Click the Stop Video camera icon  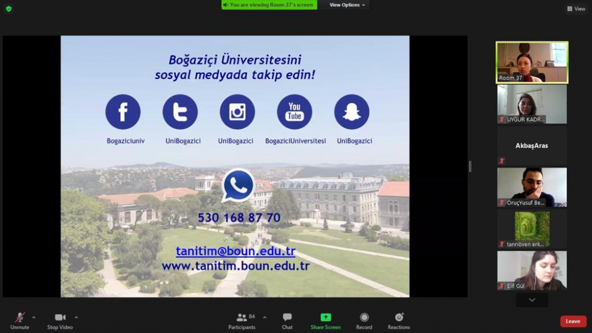(x=60, y=317)
